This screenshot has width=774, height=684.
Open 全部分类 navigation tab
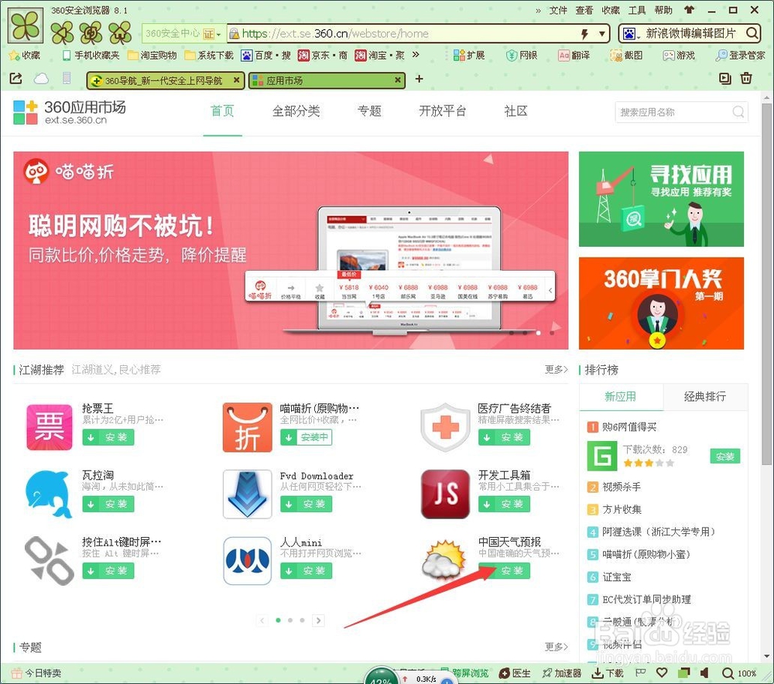296,111
